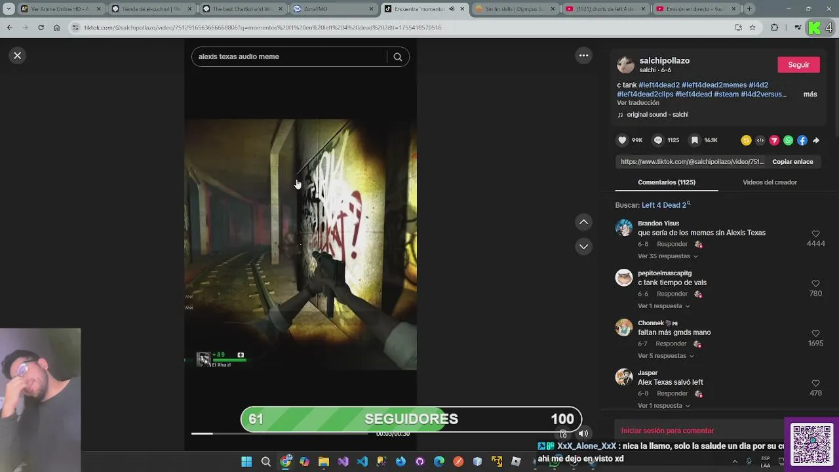The width and height of the screenshot is (839, 472).
Task: Open new browser tab plus button
Action: pos(749,9)
